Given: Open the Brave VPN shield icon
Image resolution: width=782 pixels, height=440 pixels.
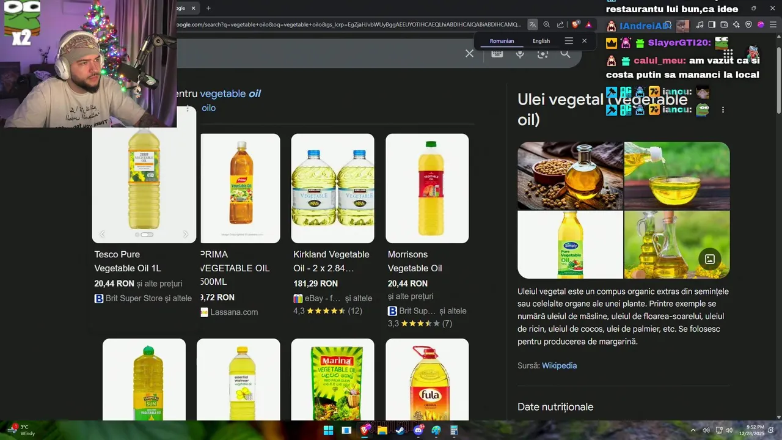Looking at the screenshot, I should [x=748, y=24].
